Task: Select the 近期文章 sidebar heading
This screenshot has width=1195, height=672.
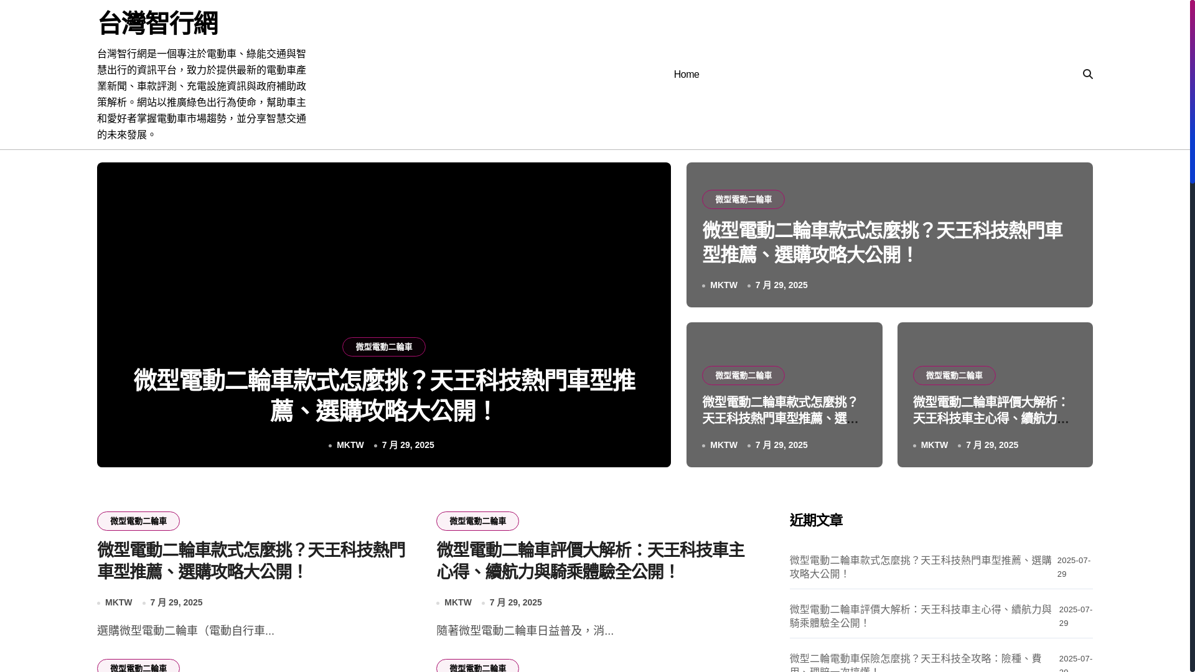Action: (816, 520)
